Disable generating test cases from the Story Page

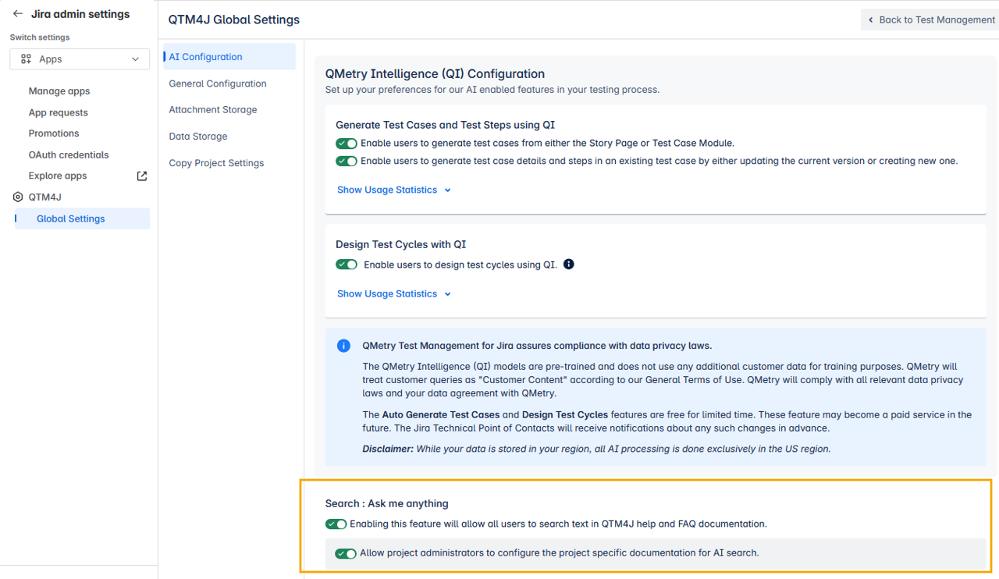pyautogui.click(x=347, y=144)
